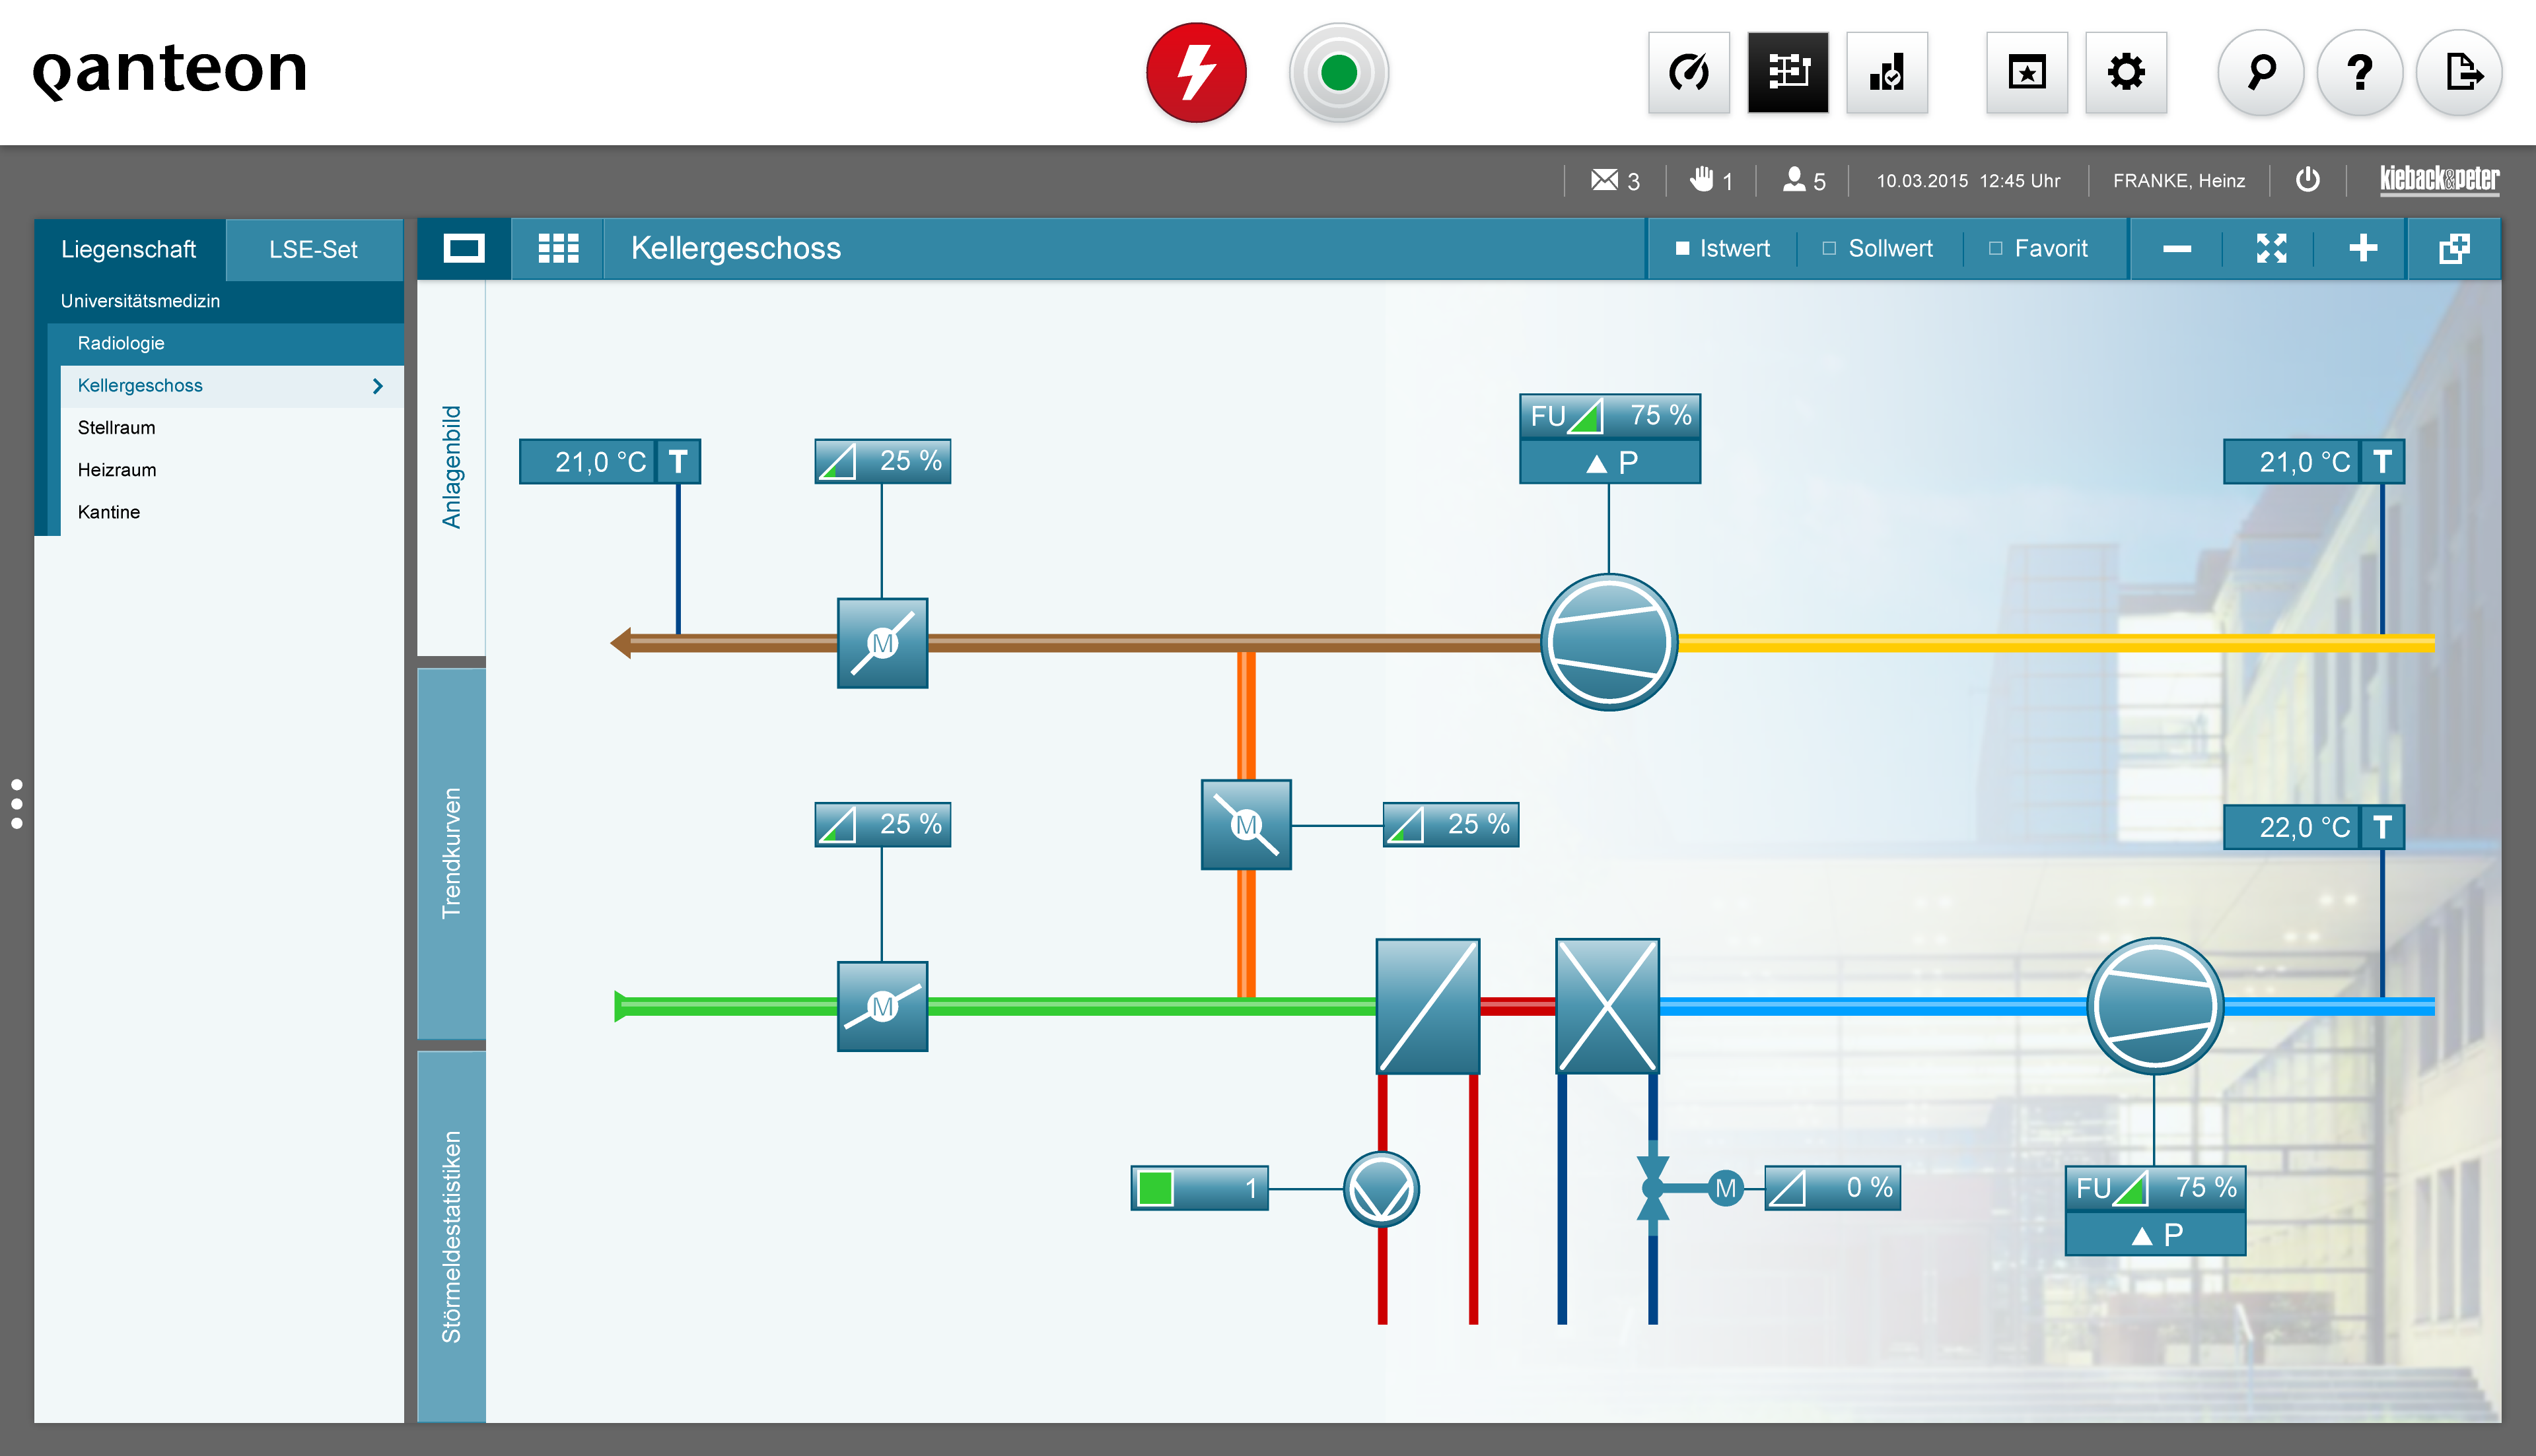Click the red lightning alarm button
Screen dimensions: 2536x1456
point(1195,73)
